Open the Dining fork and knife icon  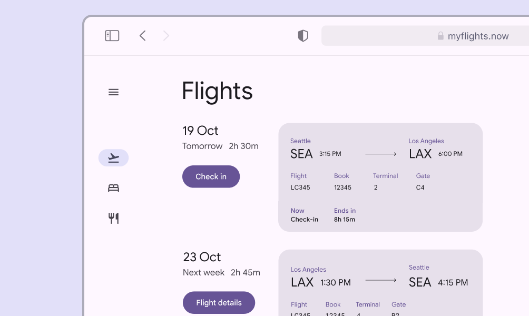(113, 218)
